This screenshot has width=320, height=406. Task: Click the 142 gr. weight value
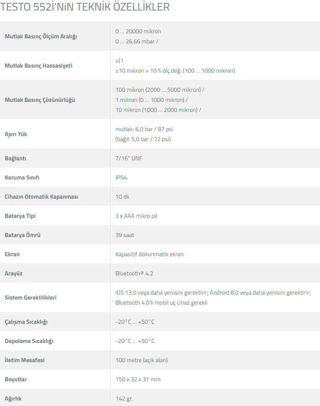pos(124,398)
